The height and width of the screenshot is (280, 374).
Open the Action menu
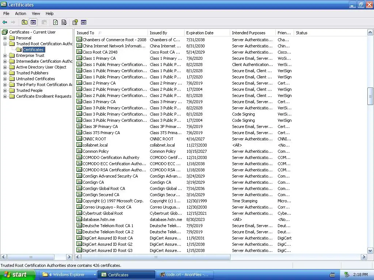tap(20, 13)
